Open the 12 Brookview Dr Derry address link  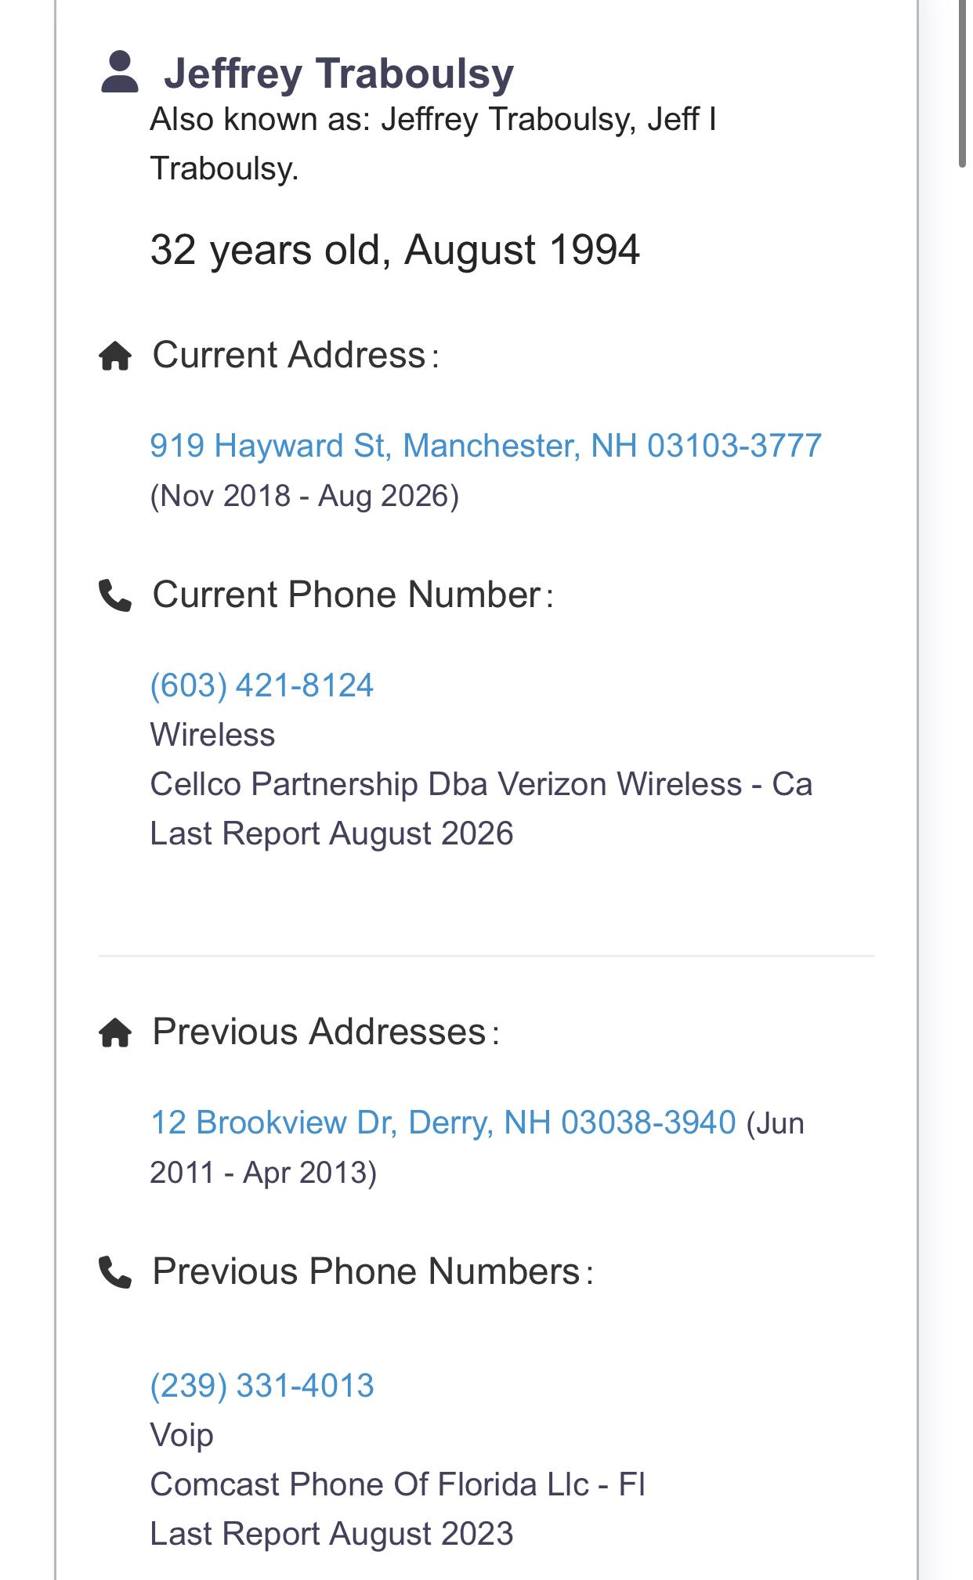[443, 1123]
